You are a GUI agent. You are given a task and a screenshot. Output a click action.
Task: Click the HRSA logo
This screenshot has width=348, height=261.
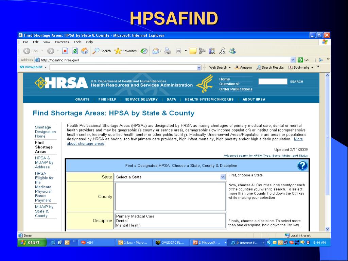pyautogui.click(x=62, y=83)
